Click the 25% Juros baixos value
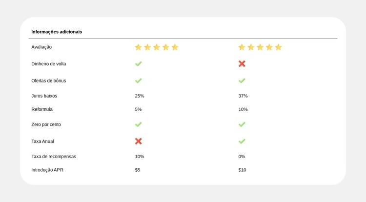Image resolution: width=366 pixels, height=202 pixels. point(140,96)
